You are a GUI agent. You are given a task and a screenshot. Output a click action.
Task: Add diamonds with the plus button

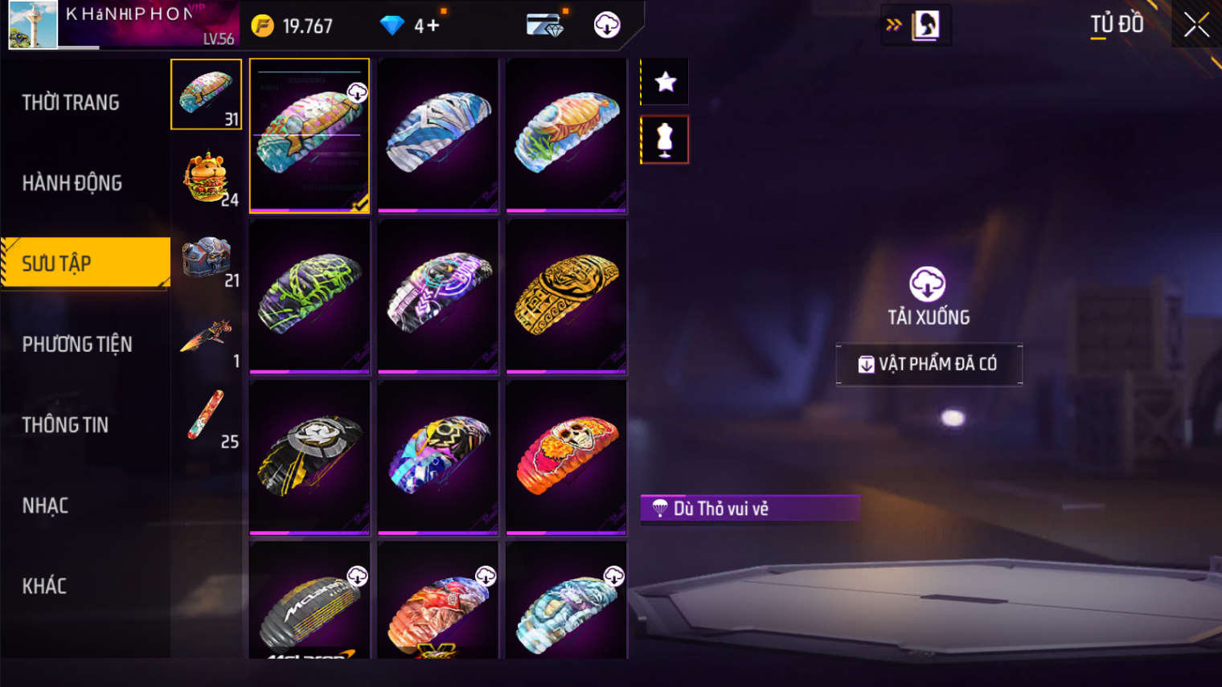[433, 26]
